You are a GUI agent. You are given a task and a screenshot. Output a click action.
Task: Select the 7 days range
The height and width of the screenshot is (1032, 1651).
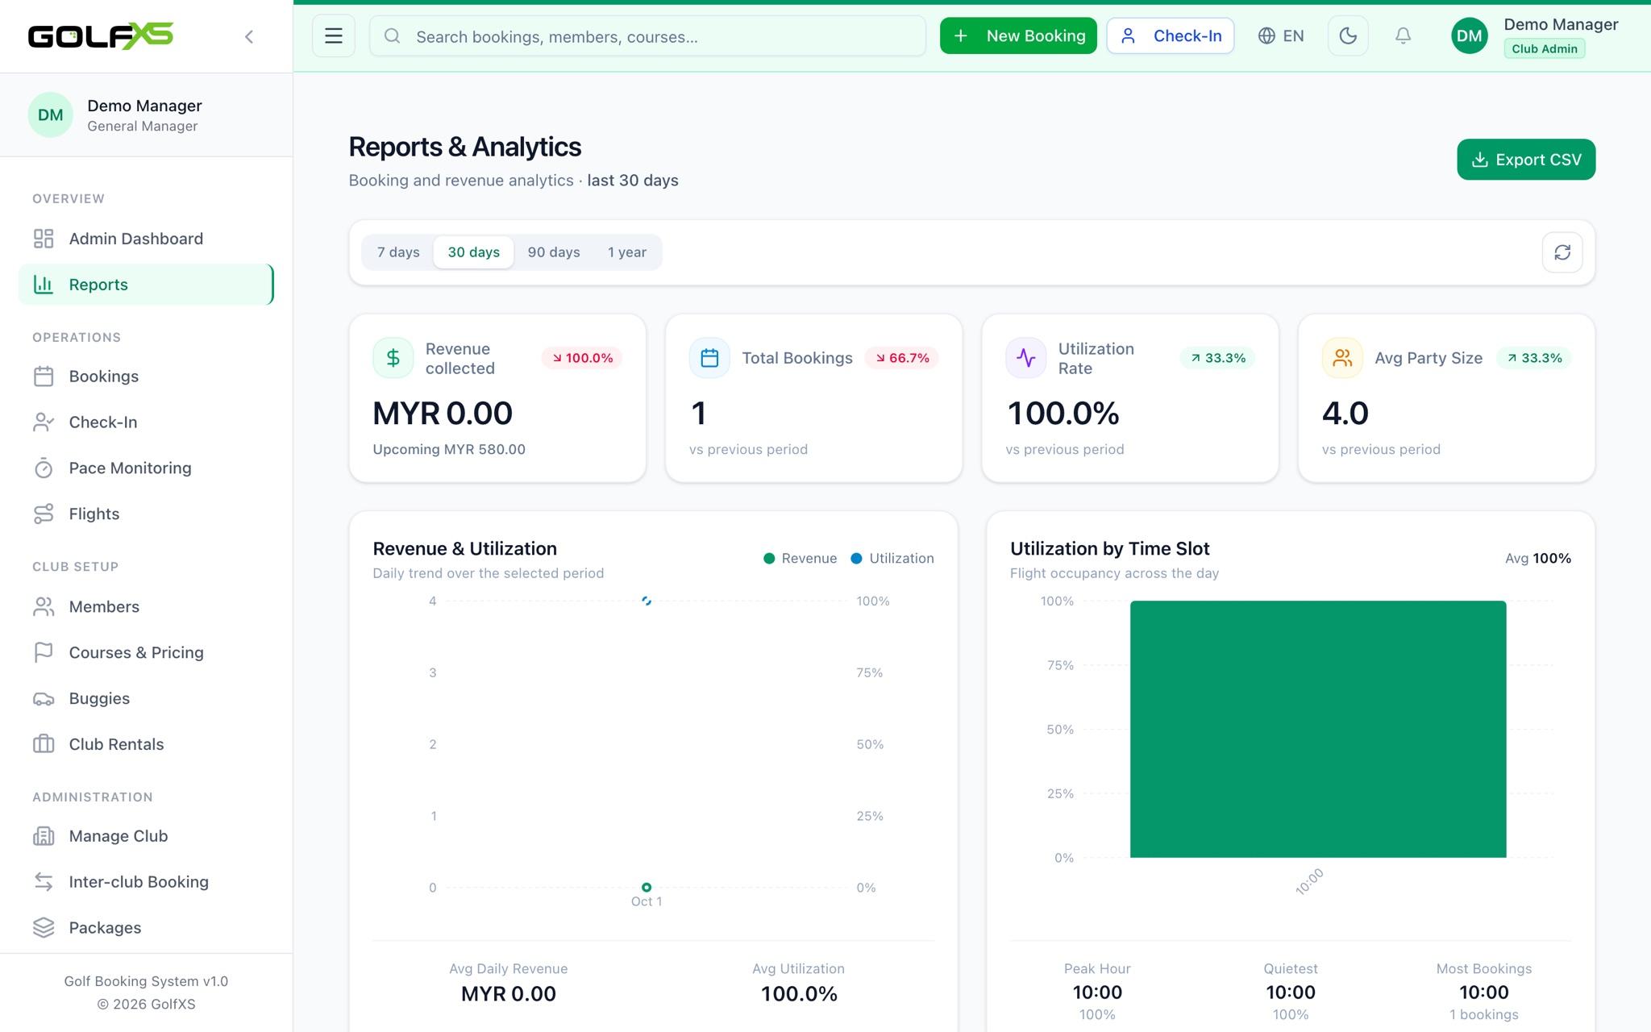(398, 252)
